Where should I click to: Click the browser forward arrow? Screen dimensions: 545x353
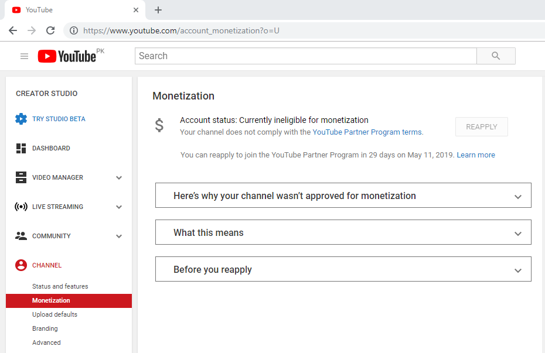(32, 30)
